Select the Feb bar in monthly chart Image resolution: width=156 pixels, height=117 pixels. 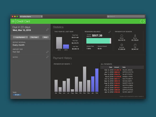pyautogui.click(x=97, y=80)
